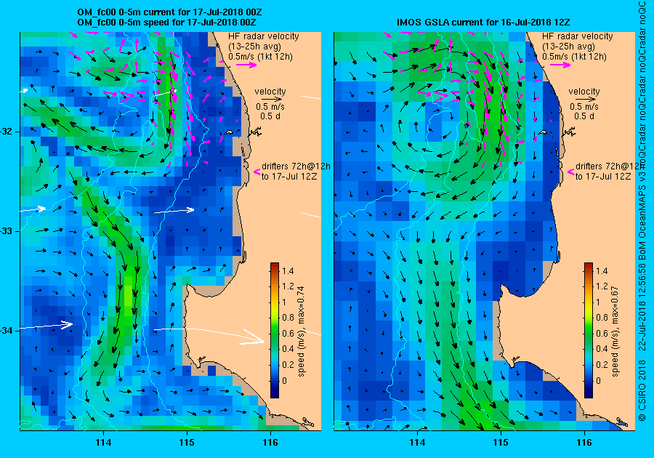
Task: Click Rottnest Island near 32S in right map
Action: pos(542,132)
